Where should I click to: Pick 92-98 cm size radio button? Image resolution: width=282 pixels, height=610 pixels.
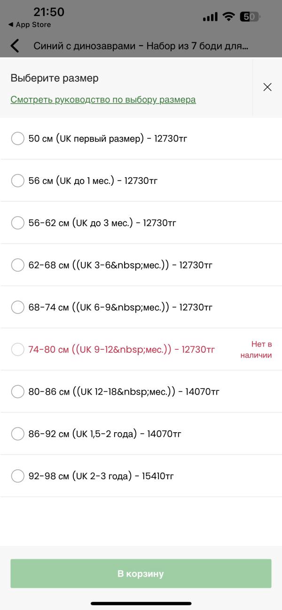pos(17,476)
